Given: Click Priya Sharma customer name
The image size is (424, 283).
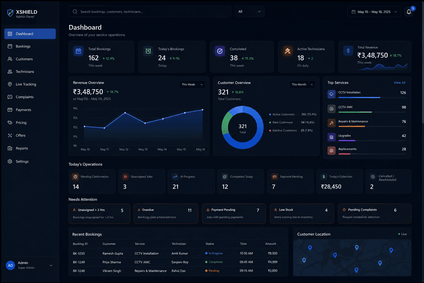Looking at the screenshot, I should [x=112, y=262].
